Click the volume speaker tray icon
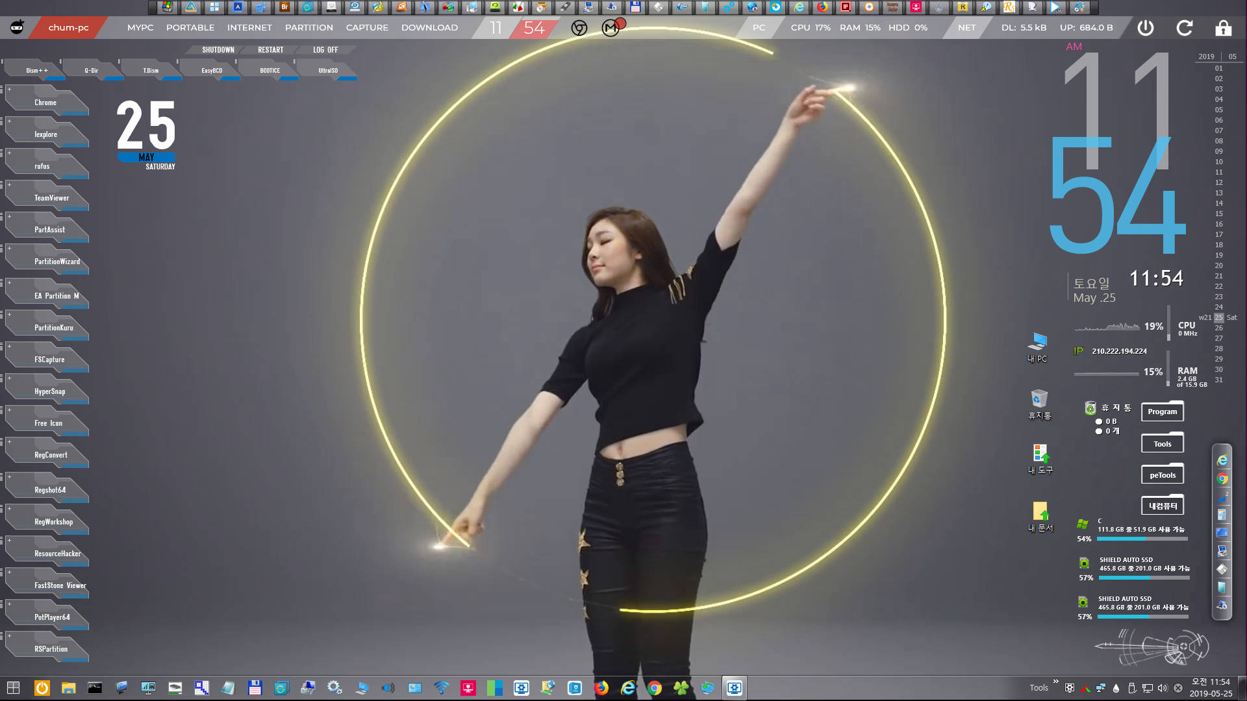This screenshot has height=701, width=1247. point(1163,688)
